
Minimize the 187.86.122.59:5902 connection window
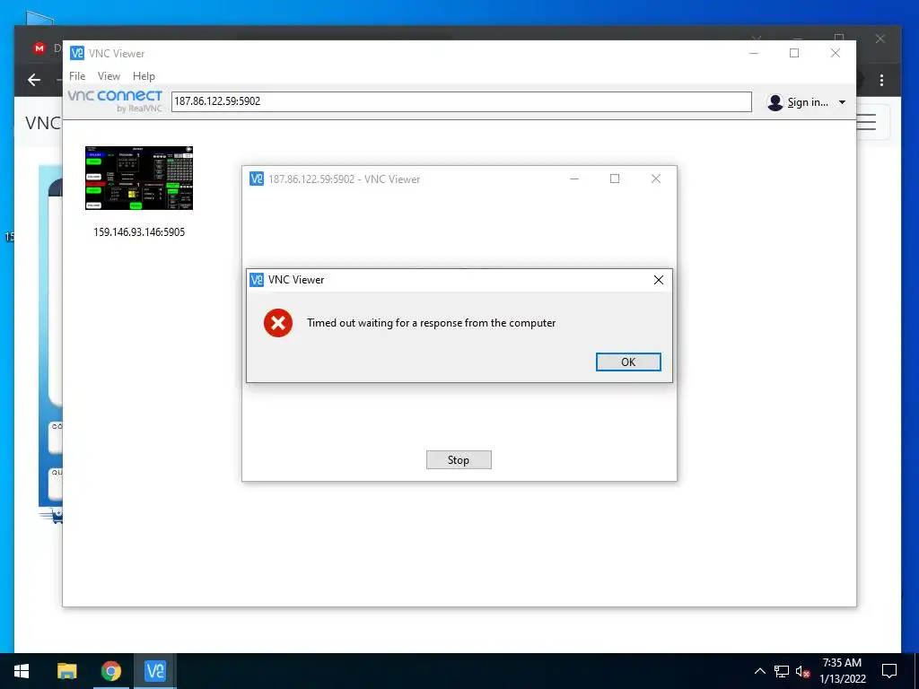click(x=574, y=179)
